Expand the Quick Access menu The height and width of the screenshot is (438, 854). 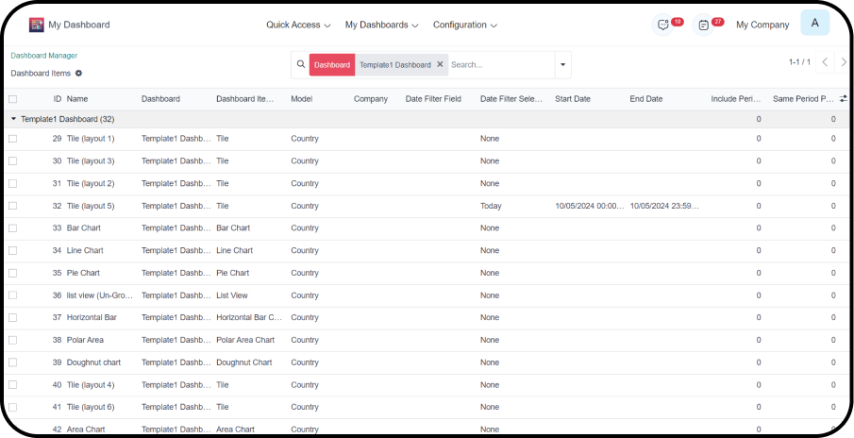(x=298, y=25)
